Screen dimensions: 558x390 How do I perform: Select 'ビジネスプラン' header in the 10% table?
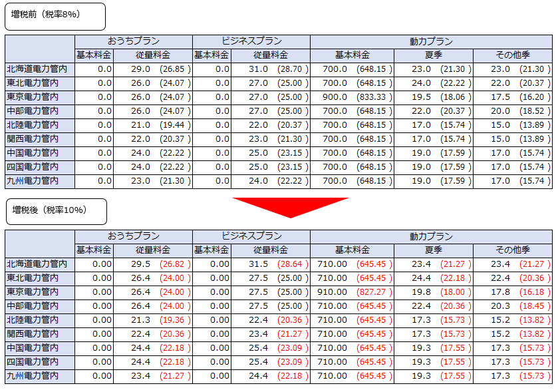click(251, 236)
